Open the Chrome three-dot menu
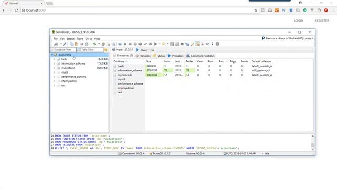The image size is (337, 189). click(x=333, y=10)
